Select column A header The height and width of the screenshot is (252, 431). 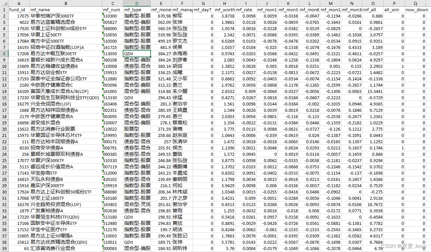pos(19,3)
